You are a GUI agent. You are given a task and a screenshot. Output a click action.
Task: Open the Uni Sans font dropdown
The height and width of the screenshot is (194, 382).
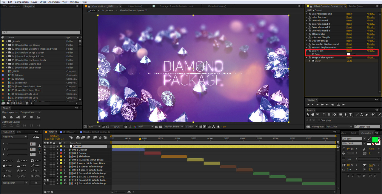354,139
